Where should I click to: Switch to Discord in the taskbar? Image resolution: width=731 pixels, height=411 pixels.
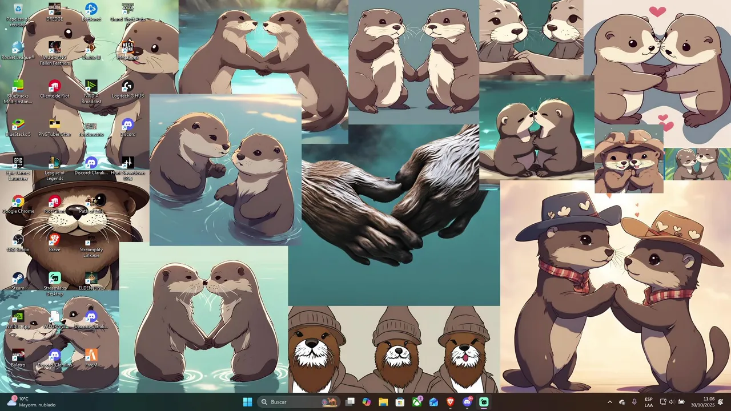pyautogui.click(x=467, y=402)
